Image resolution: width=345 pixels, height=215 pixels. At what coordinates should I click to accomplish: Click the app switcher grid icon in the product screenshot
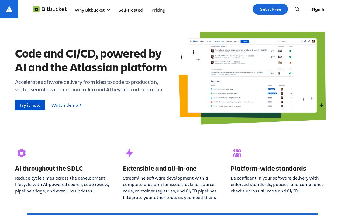point(191,41)
